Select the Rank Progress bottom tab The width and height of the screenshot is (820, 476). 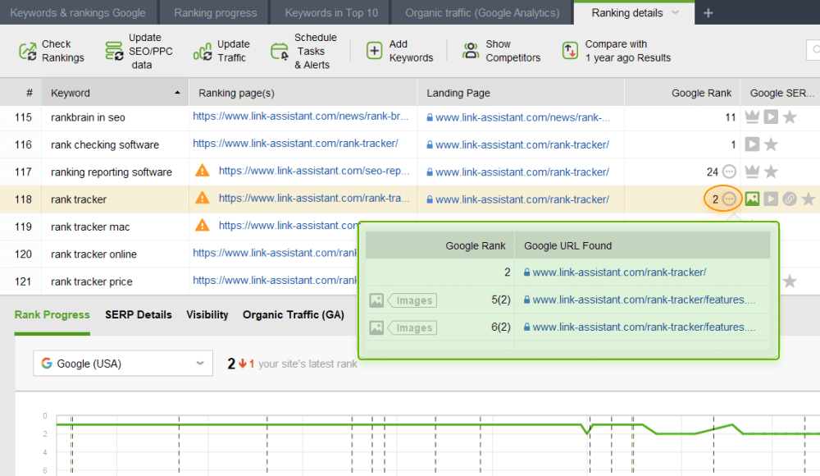point(52,314)
